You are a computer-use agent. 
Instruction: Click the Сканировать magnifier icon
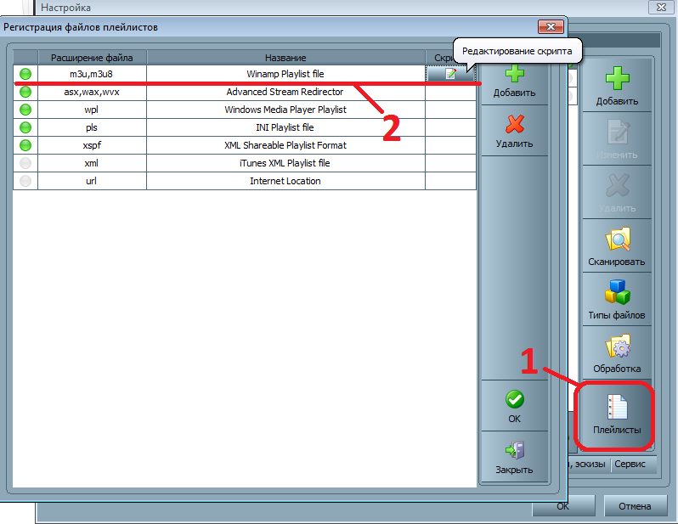617,239
